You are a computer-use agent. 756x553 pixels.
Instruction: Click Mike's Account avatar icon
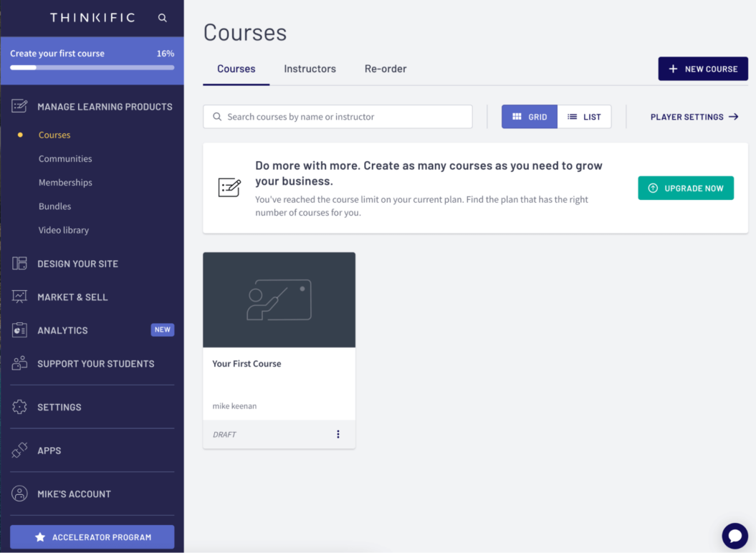tap(19, 494)
